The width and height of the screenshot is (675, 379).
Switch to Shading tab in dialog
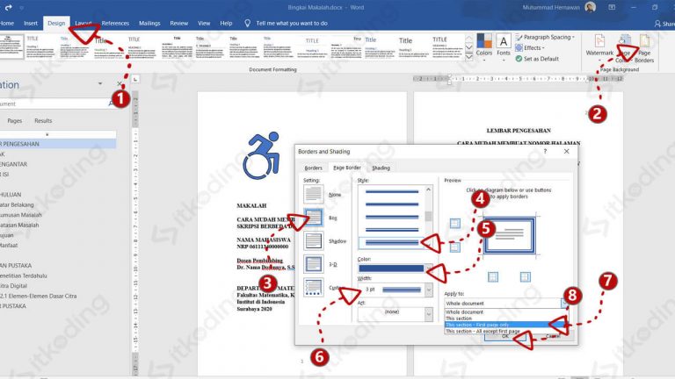pyautogui.click(x=381, y=168)
